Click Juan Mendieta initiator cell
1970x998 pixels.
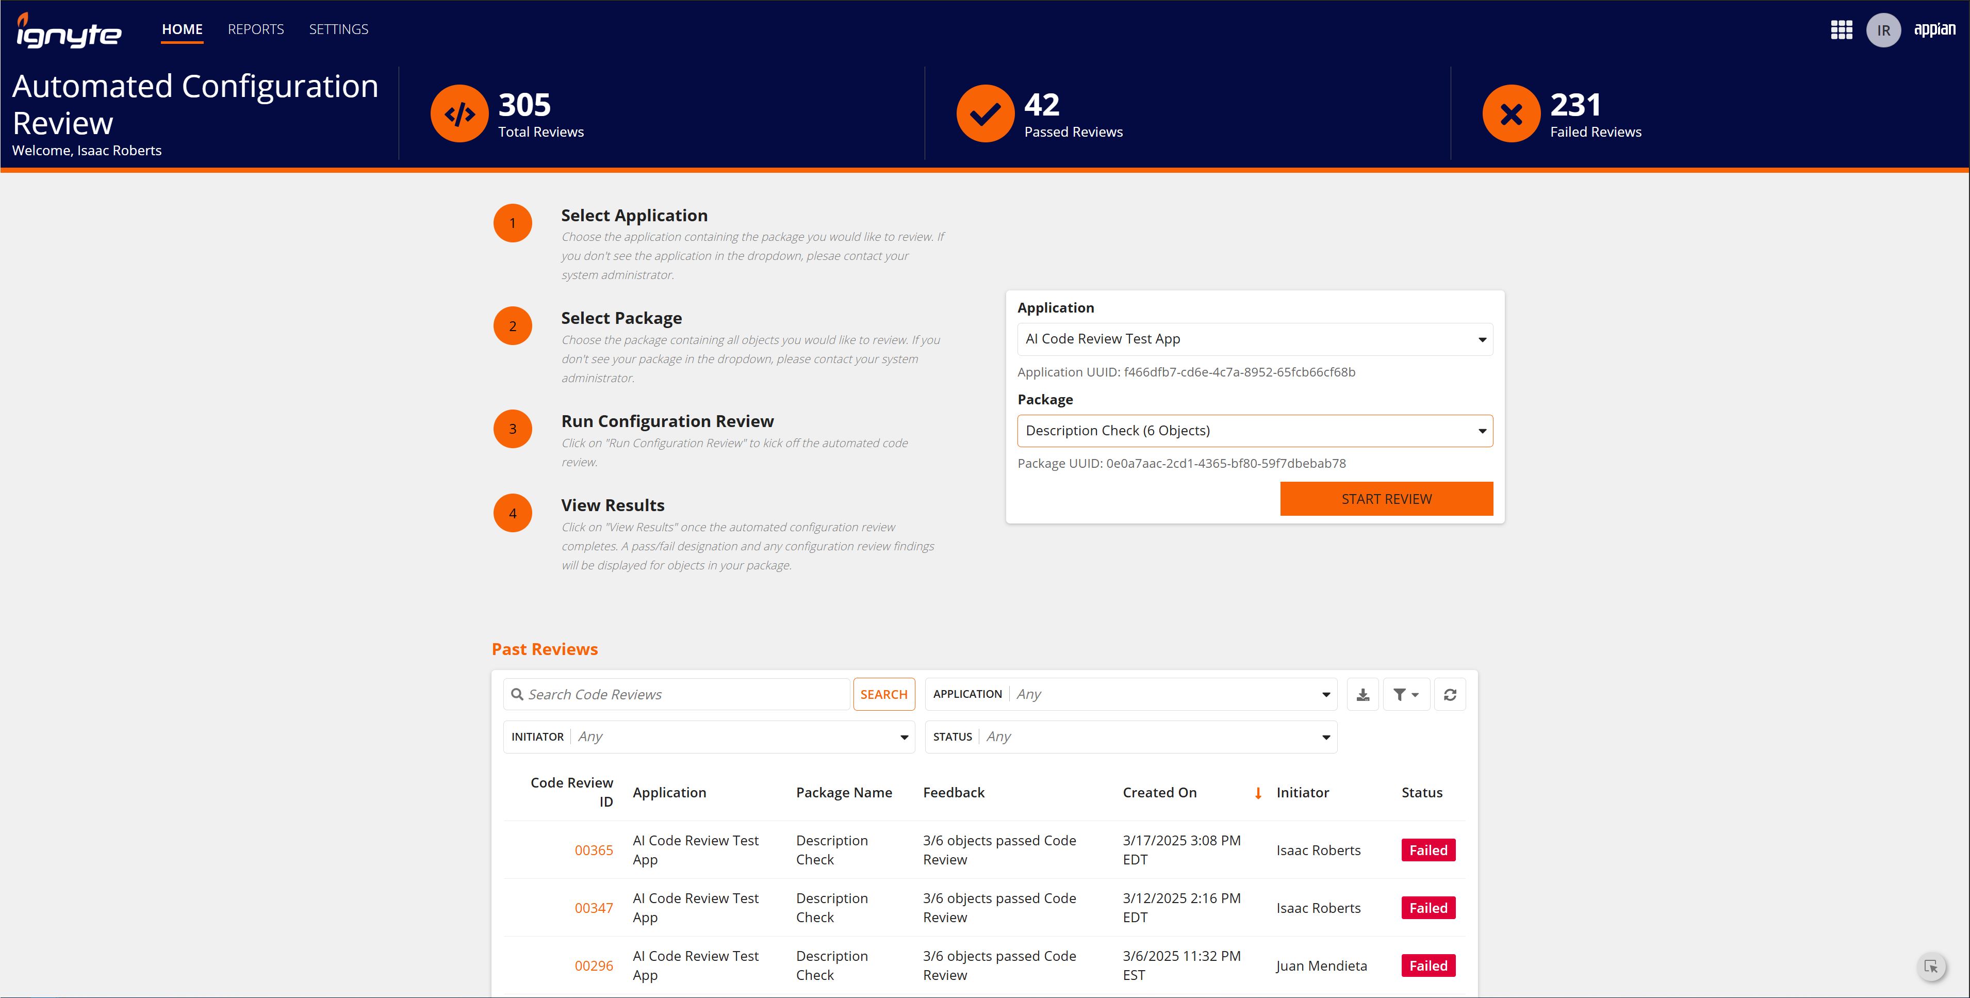click(1321, 966)
